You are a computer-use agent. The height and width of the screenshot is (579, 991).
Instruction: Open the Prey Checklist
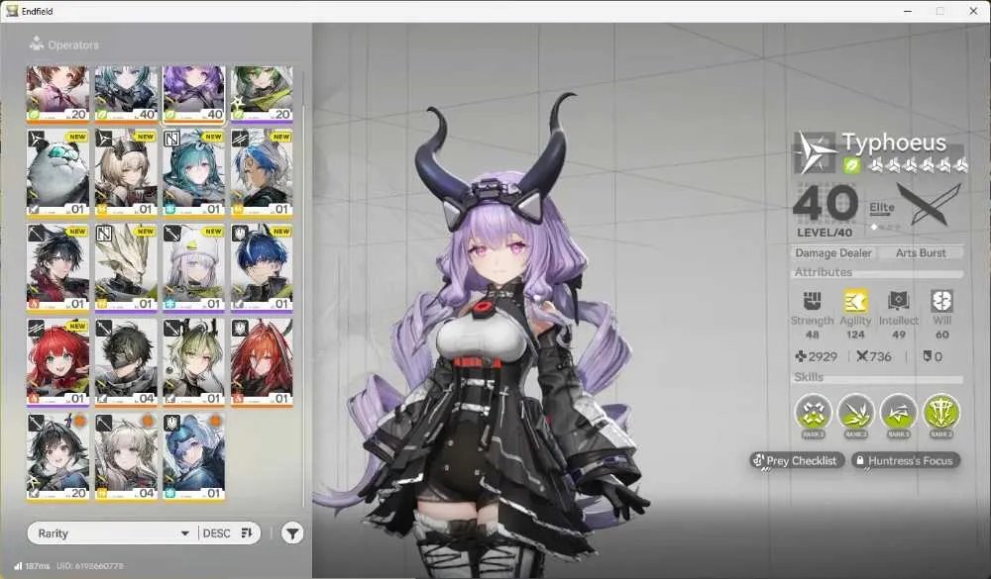pos(797,461)
